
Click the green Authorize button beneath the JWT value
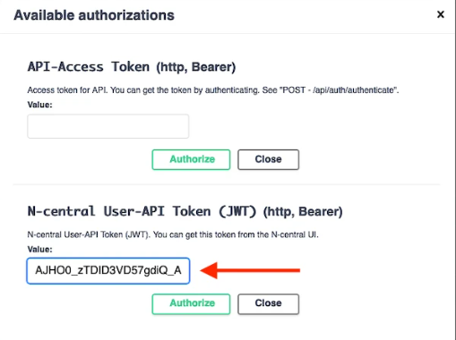tap(191, 304)
